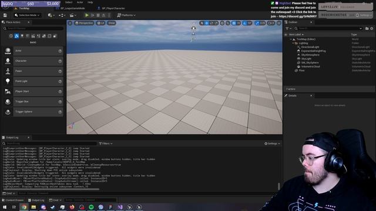Toggle the world/local coordinate space icon

click(222, 23)
